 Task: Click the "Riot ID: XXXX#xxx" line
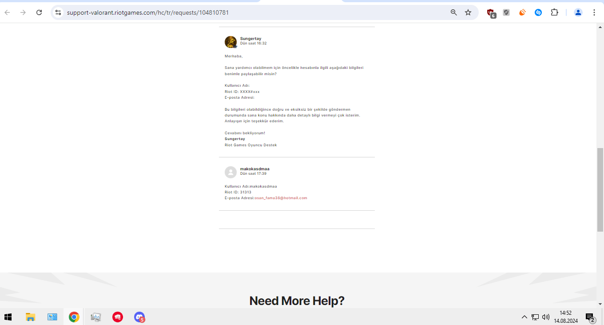[x=242, y=92]
